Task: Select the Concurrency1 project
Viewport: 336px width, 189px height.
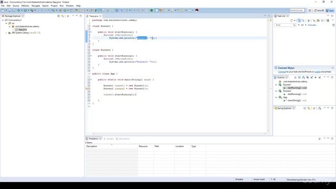Action: point(15,20)
